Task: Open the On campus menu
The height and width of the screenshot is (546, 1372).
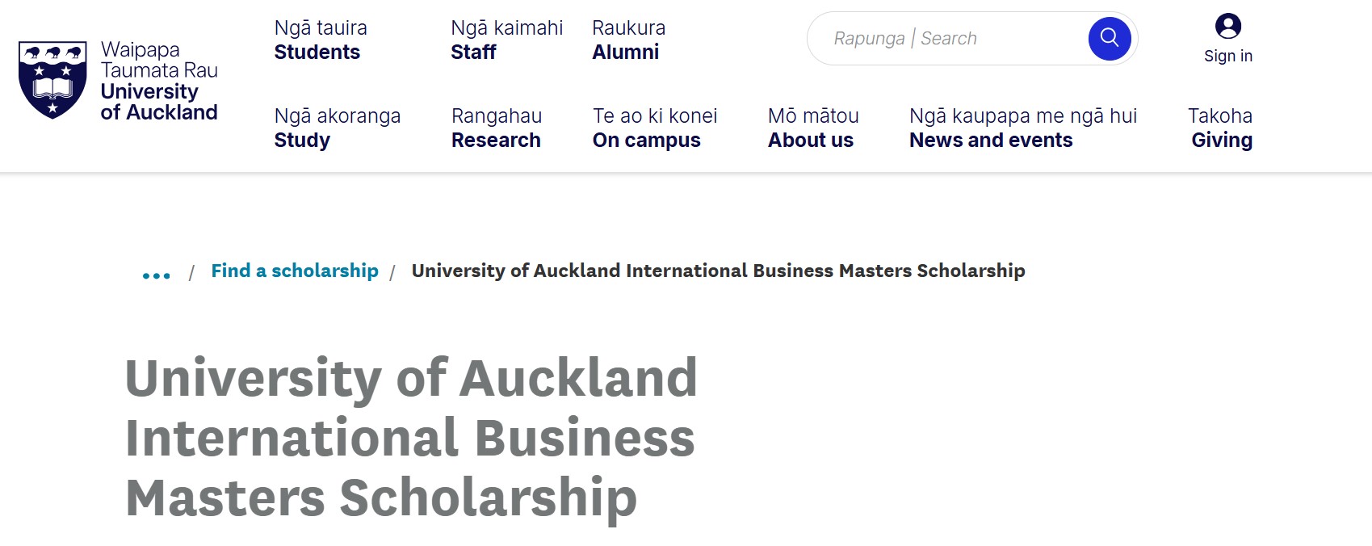Action: pyautogui.click(x=646, y=140)
